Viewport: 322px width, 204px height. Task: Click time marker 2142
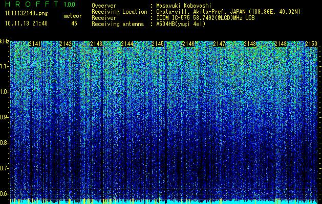[66, 44]
